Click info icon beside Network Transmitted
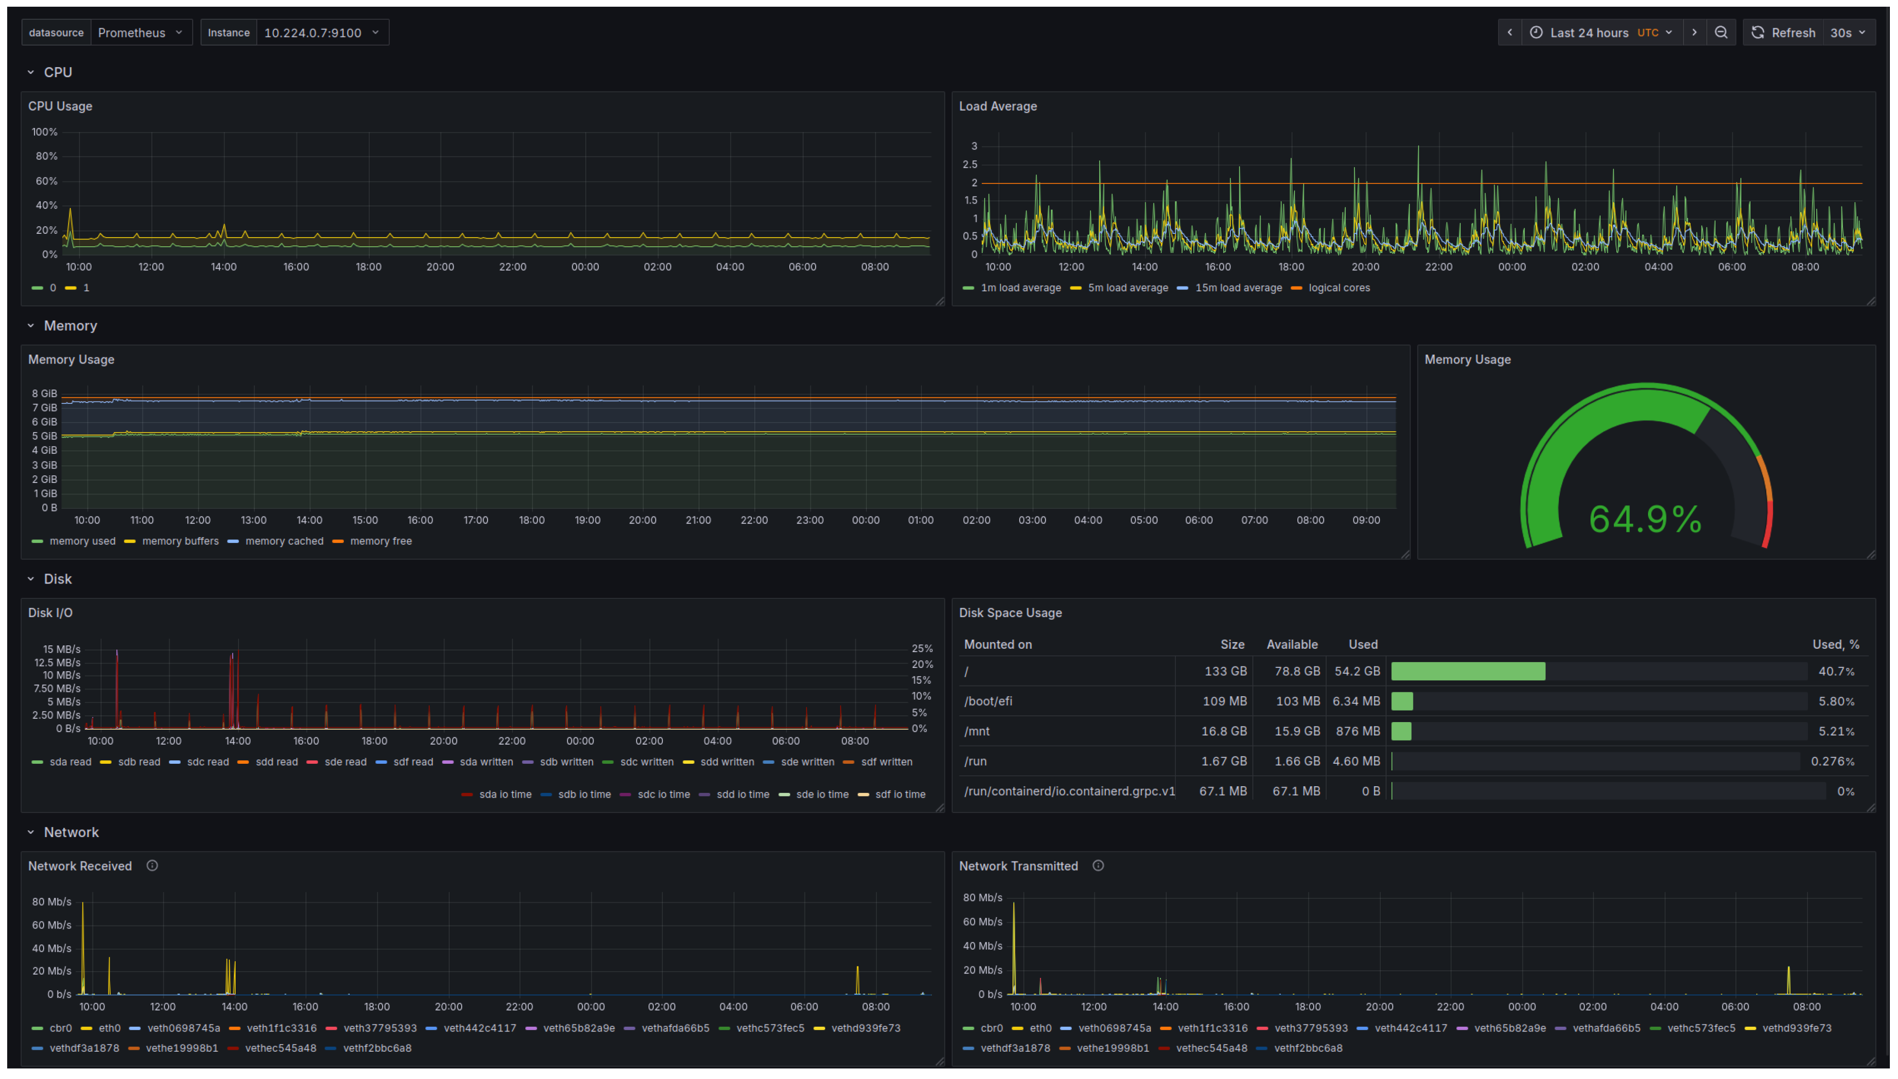Image resolution: width=1898 pixels, height=1079 pixels. click(x=1098, y=866)
